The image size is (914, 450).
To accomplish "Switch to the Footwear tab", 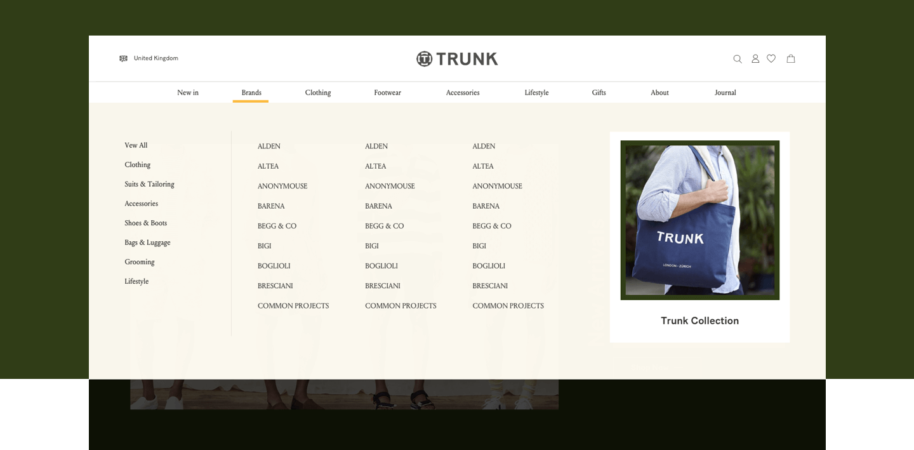I will tap(387, 92).
